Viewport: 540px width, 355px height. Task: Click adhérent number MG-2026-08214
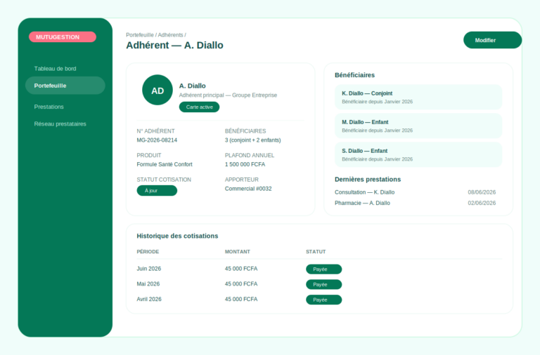157,140
